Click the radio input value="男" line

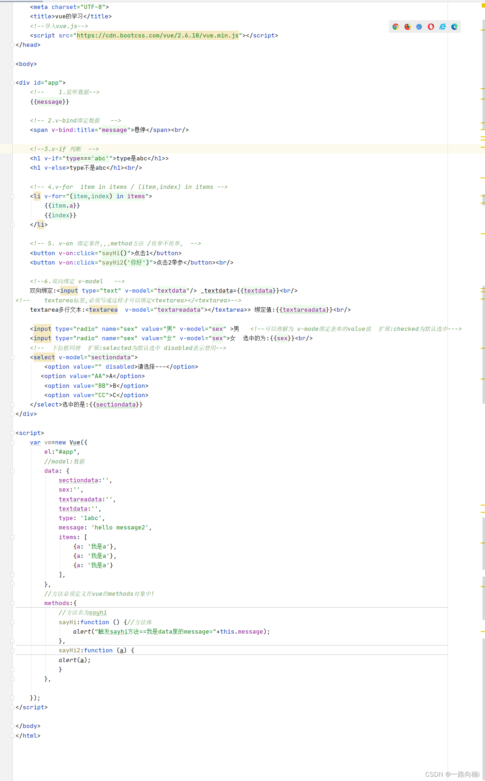click(x=135, y=329)
